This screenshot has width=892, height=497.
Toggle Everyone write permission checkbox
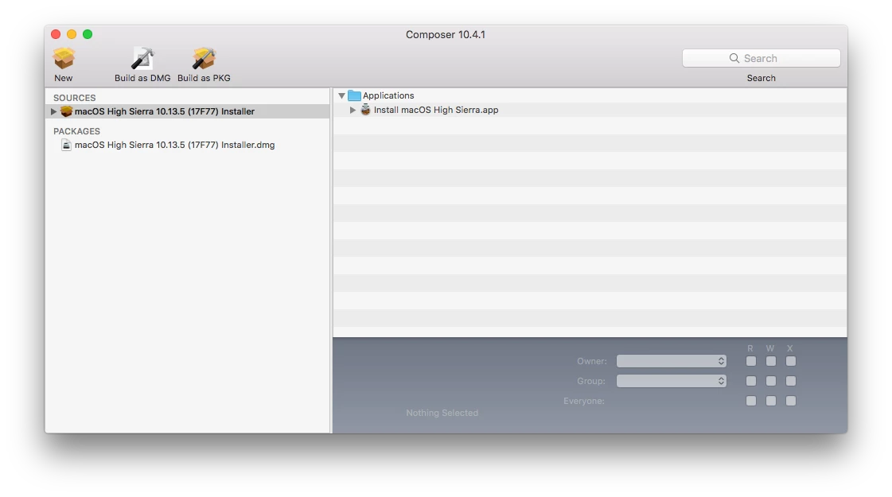tap(771, 401)
